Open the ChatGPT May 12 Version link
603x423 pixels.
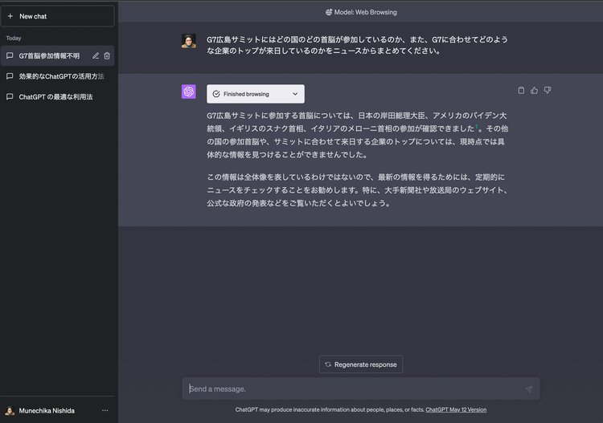tap(455, 409)
